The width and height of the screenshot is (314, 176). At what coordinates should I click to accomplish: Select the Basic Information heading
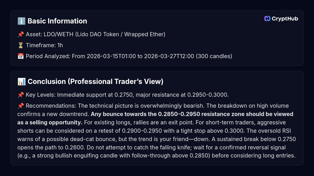[x=57, y=21]
